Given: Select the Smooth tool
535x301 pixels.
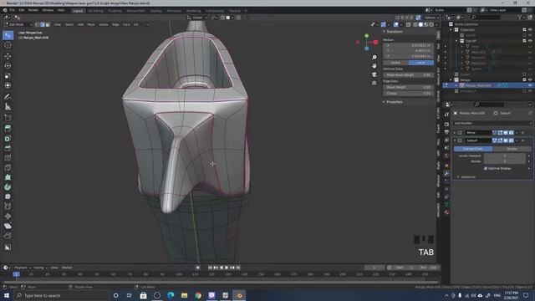Looking at the screenshot, I should coord(8,197).
